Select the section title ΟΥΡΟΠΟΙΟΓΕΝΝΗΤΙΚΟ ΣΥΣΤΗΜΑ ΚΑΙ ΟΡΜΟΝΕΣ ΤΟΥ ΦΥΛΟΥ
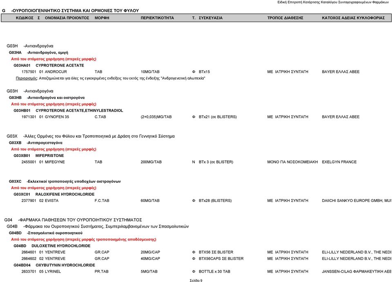 pos(75,11)
